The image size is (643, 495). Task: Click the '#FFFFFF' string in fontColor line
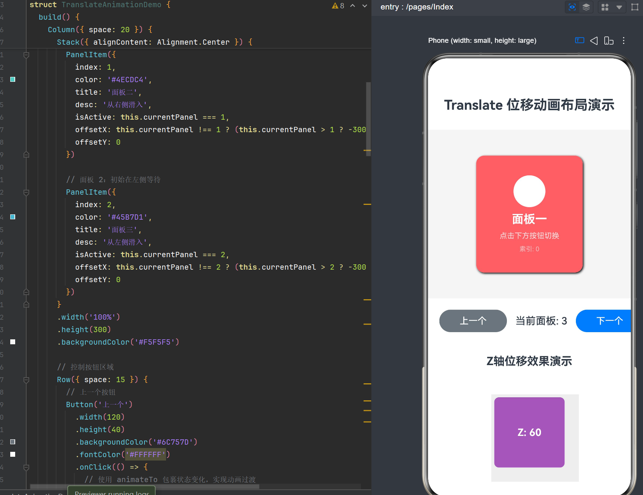pyautogui.click(x=146, y=454)
